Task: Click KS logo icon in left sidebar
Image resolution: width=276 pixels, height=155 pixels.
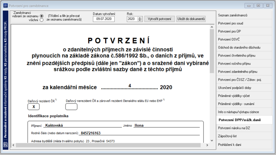Action: (6, 145)
